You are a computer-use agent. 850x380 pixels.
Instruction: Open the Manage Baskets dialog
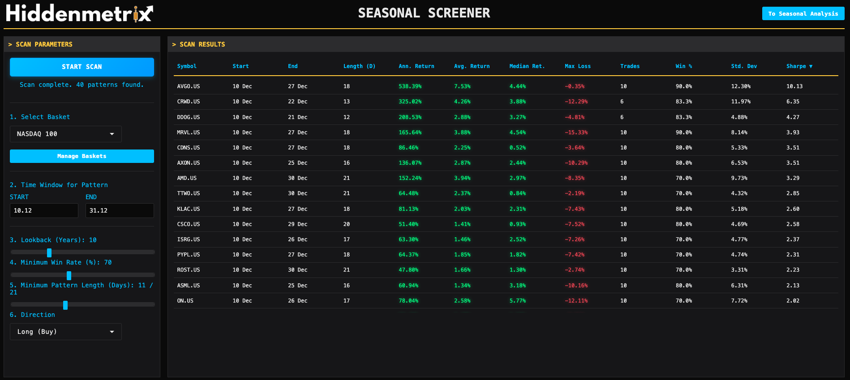click(x=82, y=156)
